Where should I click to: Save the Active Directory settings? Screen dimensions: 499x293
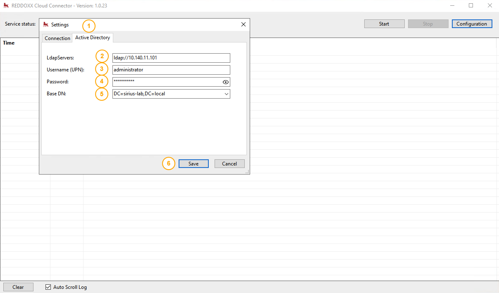tap(193, 163)
